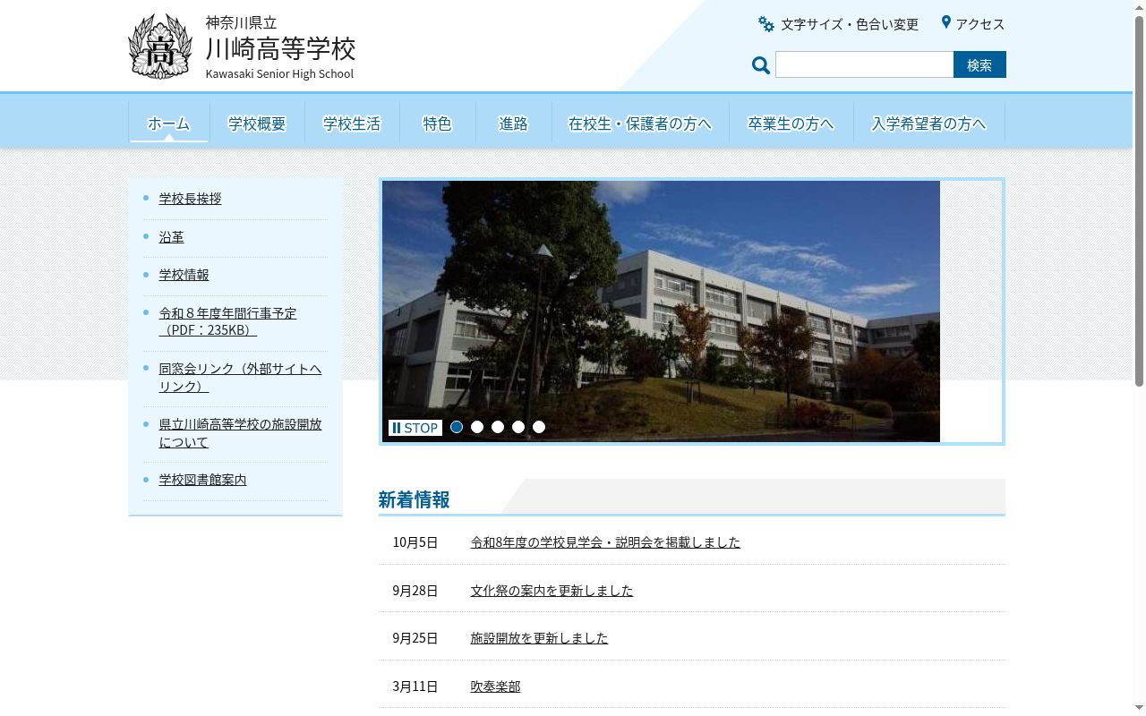Open the 学校生活 menu

click(352, 123)
